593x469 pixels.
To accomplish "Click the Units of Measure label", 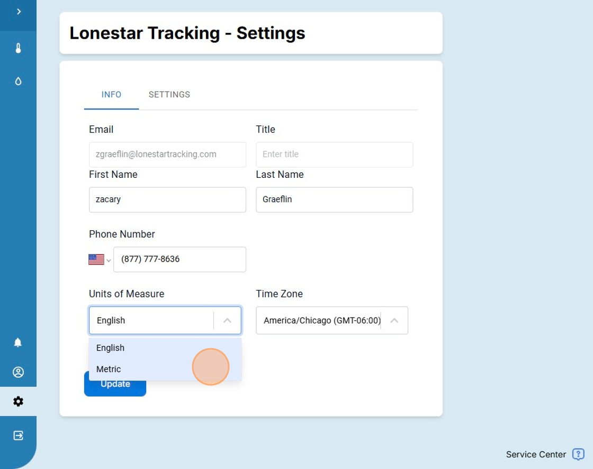I will coord(127,294).
